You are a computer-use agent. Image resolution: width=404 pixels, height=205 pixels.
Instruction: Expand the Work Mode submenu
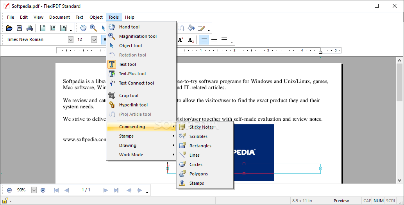[141, 155]
